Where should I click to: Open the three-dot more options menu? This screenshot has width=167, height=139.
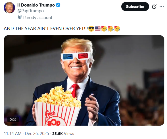(162, 7)
